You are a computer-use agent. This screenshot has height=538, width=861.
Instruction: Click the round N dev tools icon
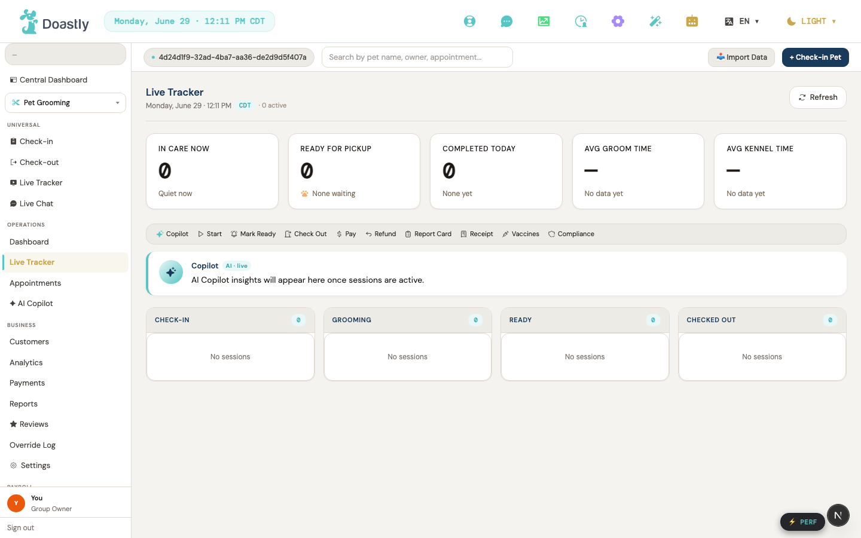click(838, 515)
